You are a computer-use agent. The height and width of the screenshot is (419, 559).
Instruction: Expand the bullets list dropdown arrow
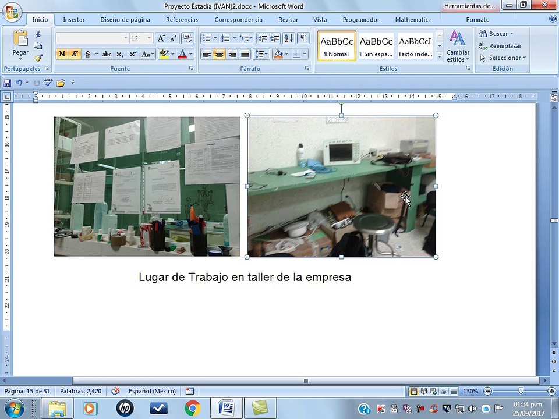coord(215,38)
